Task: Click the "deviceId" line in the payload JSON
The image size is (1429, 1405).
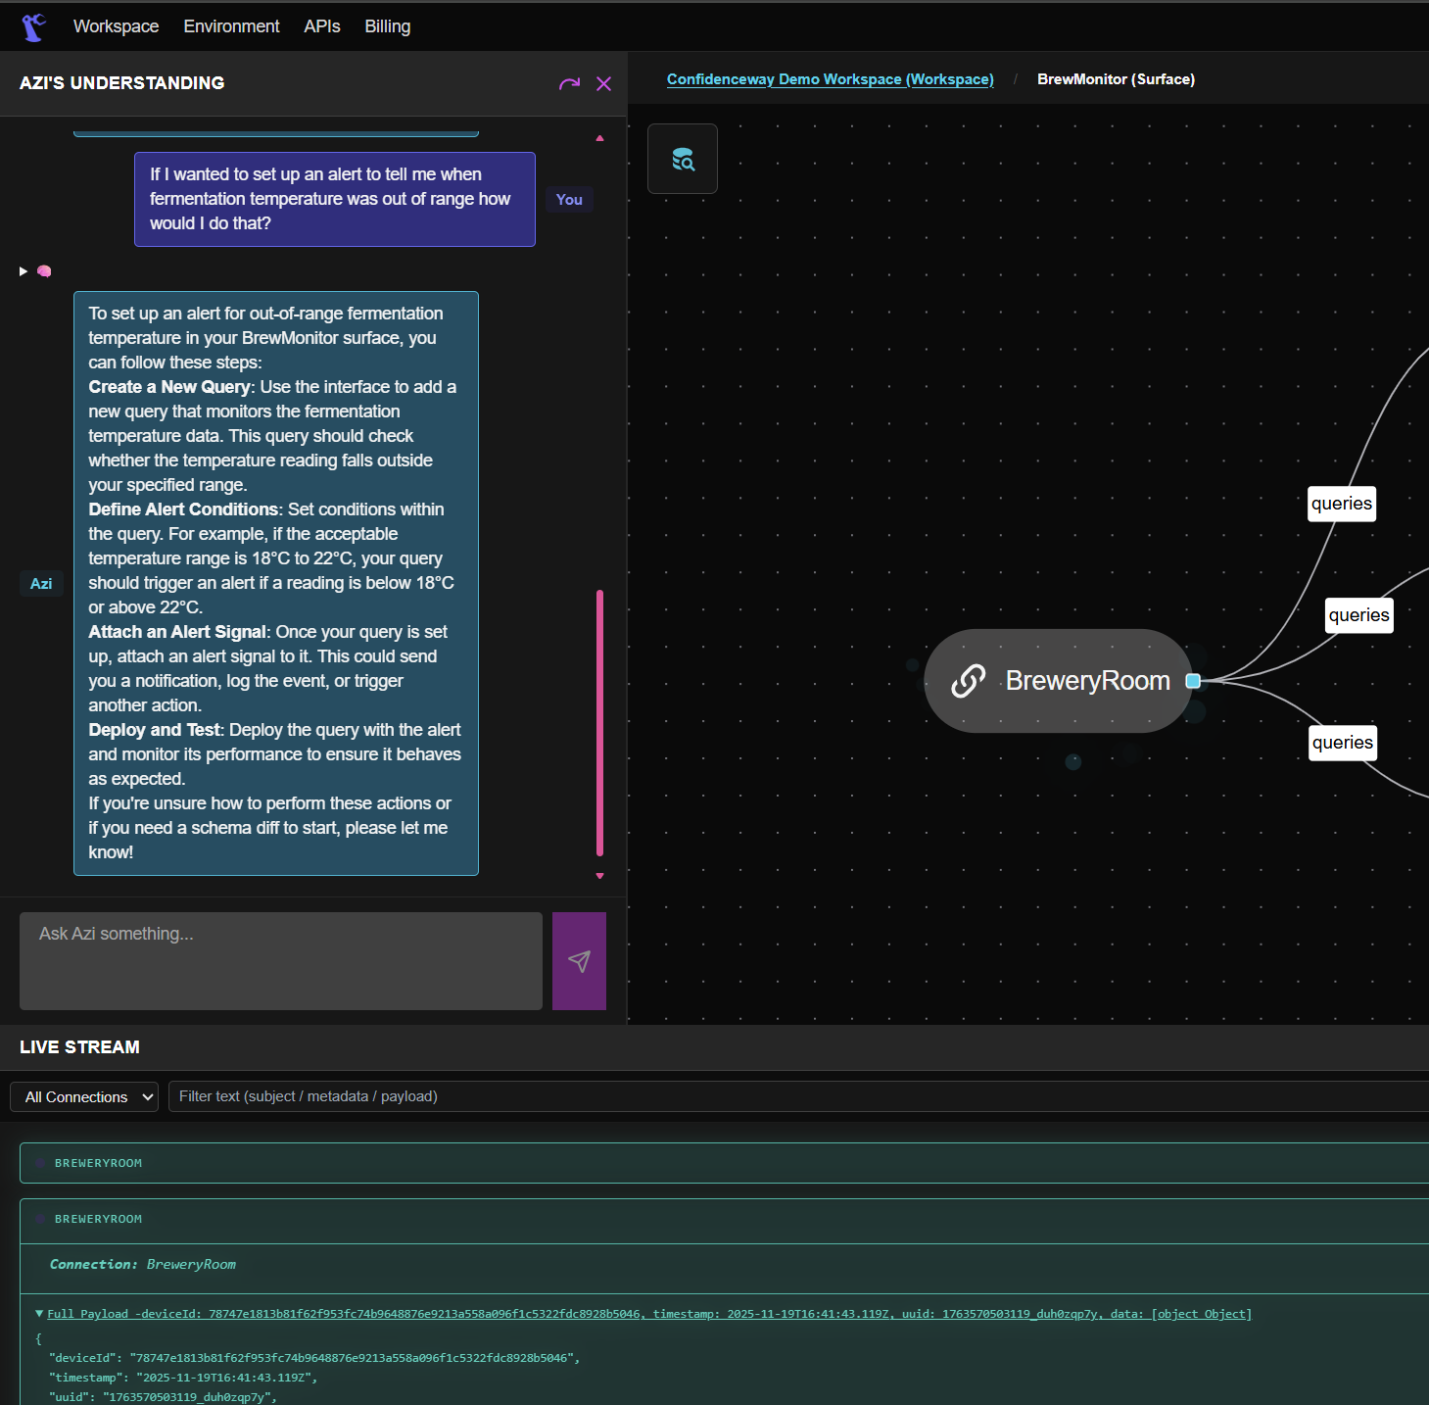Action: pyautogui.click(x=314, y=1358)
